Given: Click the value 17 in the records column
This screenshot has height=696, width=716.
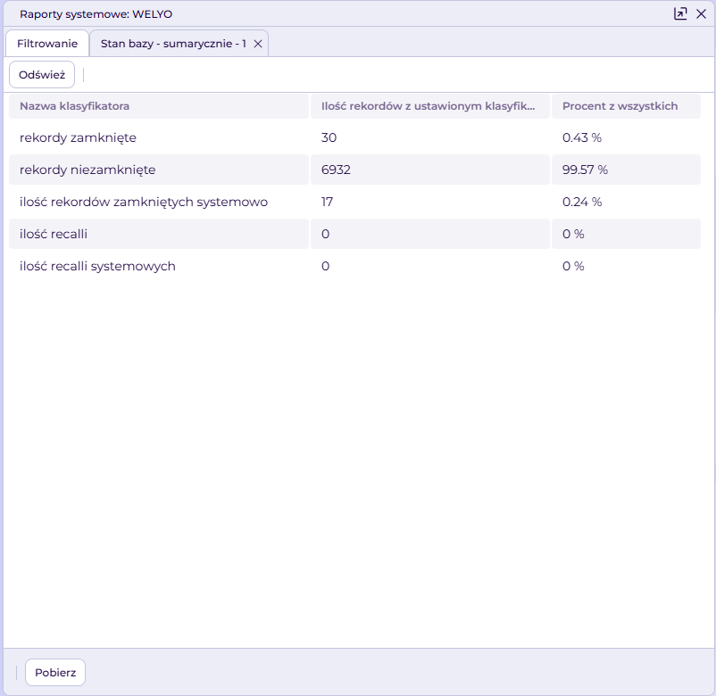Looking at the screenshot, I should (327, 202).
